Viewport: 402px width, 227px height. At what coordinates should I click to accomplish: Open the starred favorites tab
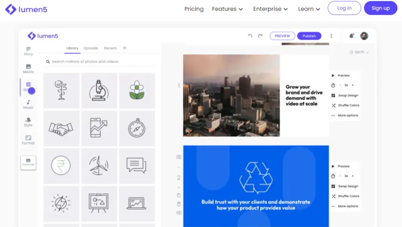(x=124, y=48)
